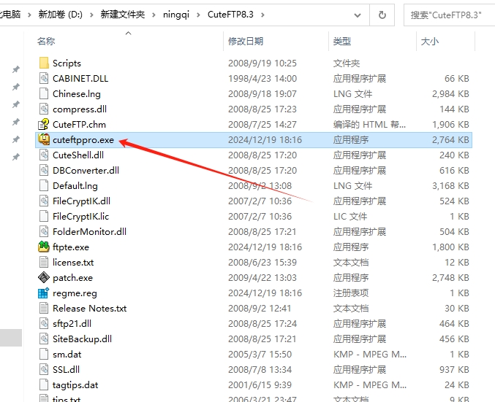The image size is (495, 402).
Task: Open the address bar history dropdown
Action: click(x=358, y=15)
